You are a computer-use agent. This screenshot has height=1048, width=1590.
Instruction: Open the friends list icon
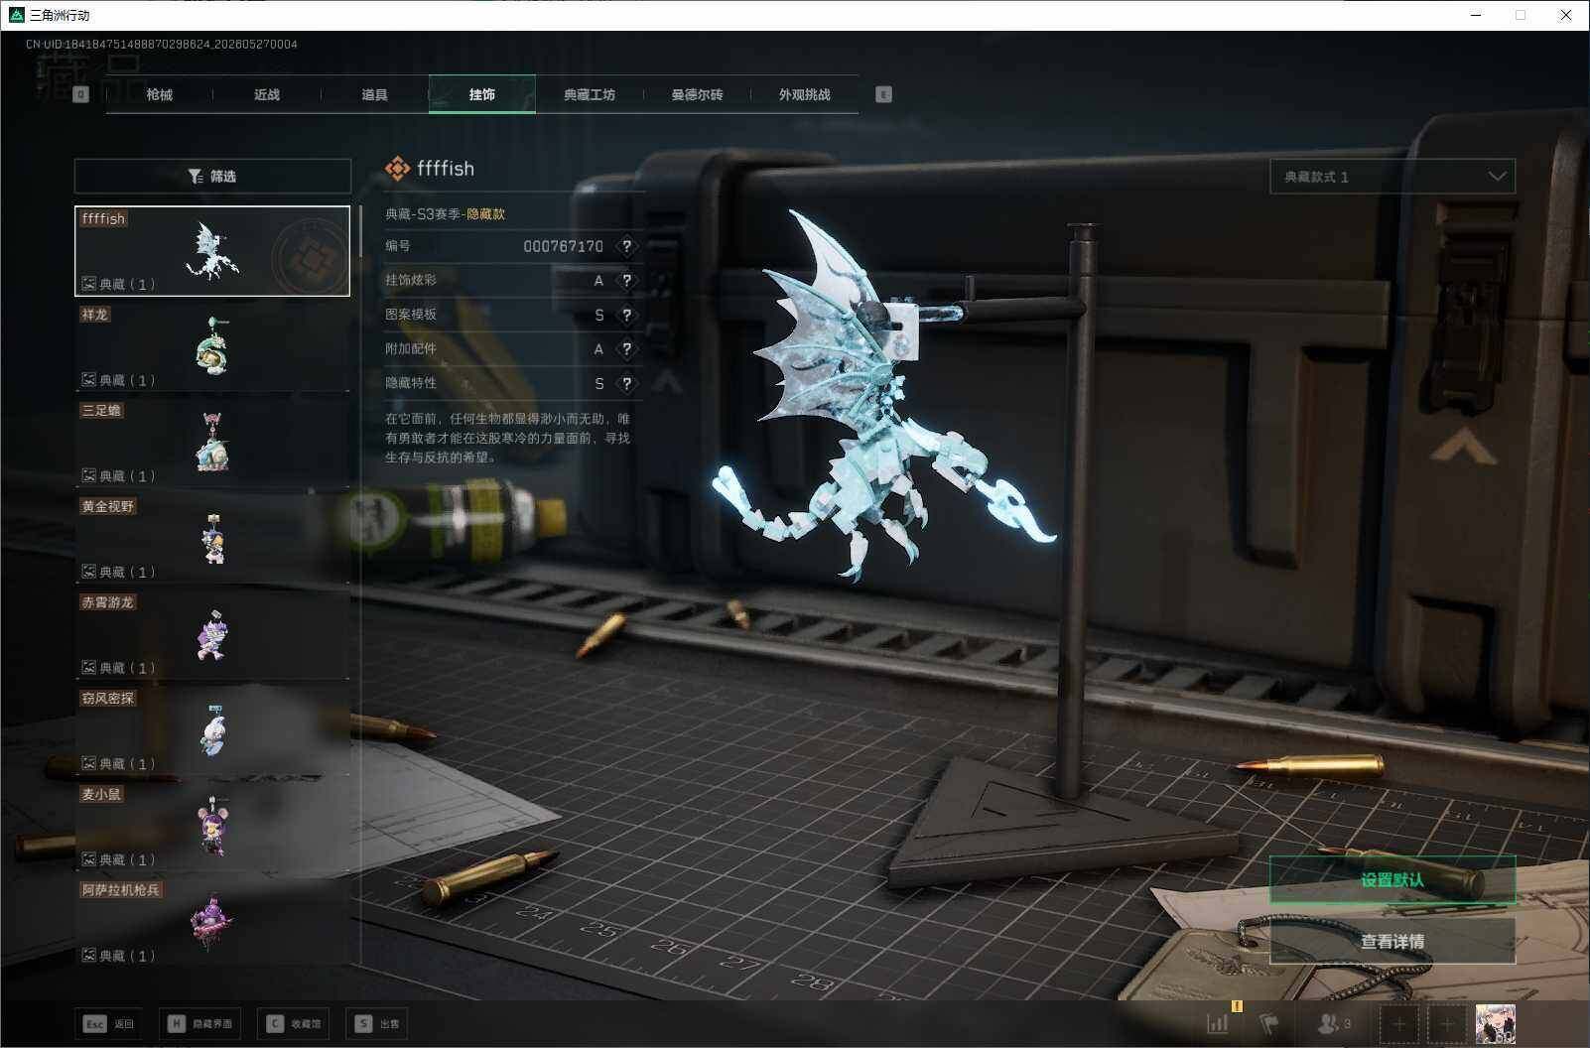1333,1023
